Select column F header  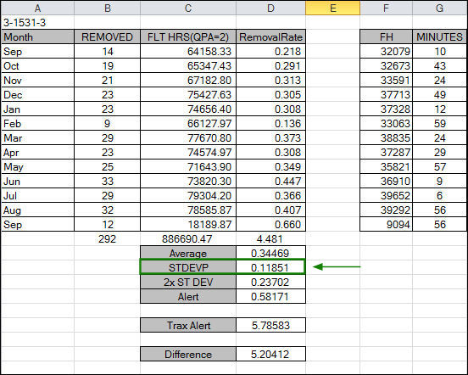pos(387,8)
